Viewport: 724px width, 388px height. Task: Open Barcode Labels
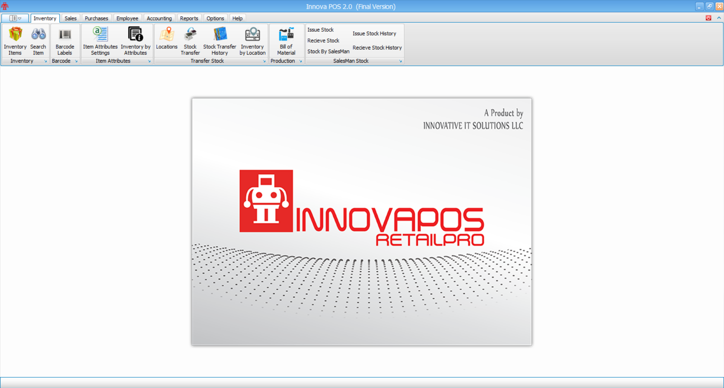point(65,41)
